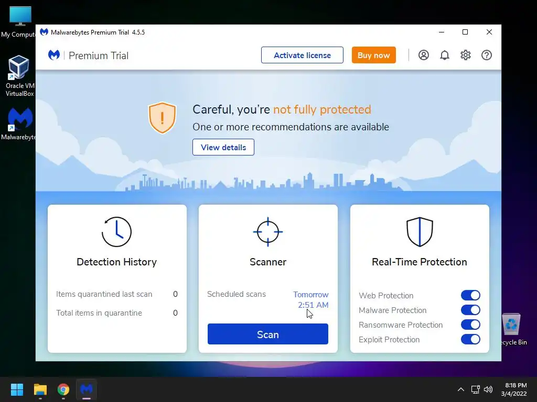537x402 pixels.
Task: Open the volume tray icon
Action: click(488, 389)
